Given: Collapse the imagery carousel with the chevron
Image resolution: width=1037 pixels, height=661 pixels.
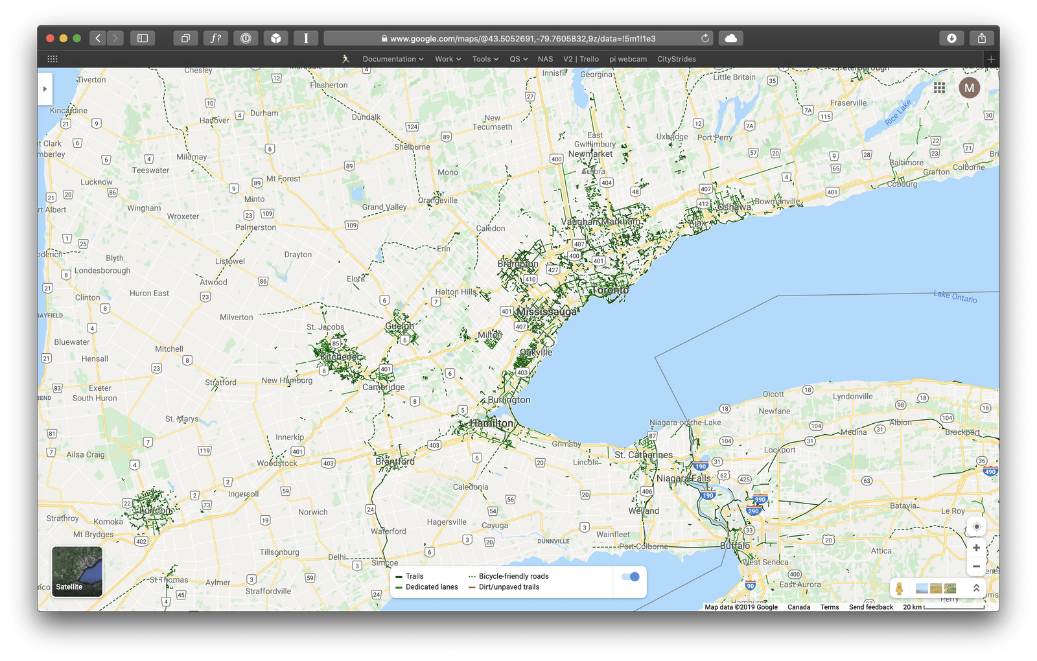Looking at the screenshot, I should [975, 588].
